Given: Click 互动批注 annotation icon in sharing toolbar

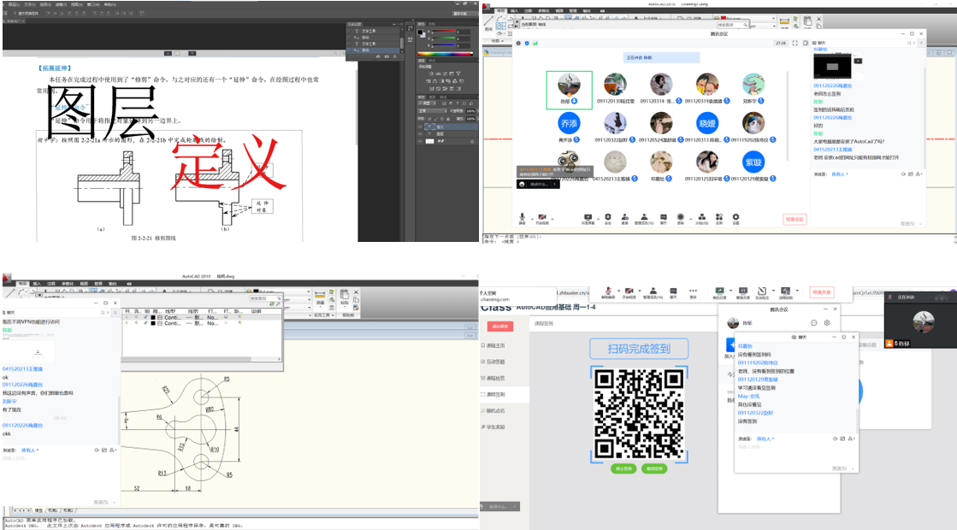Looking at the screenshot, I should 762,292.
